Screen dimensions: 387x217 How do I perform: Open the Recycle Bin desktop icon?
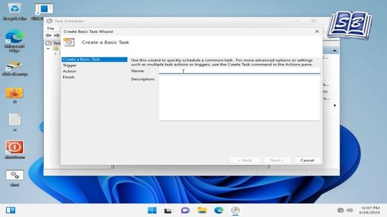15,11
